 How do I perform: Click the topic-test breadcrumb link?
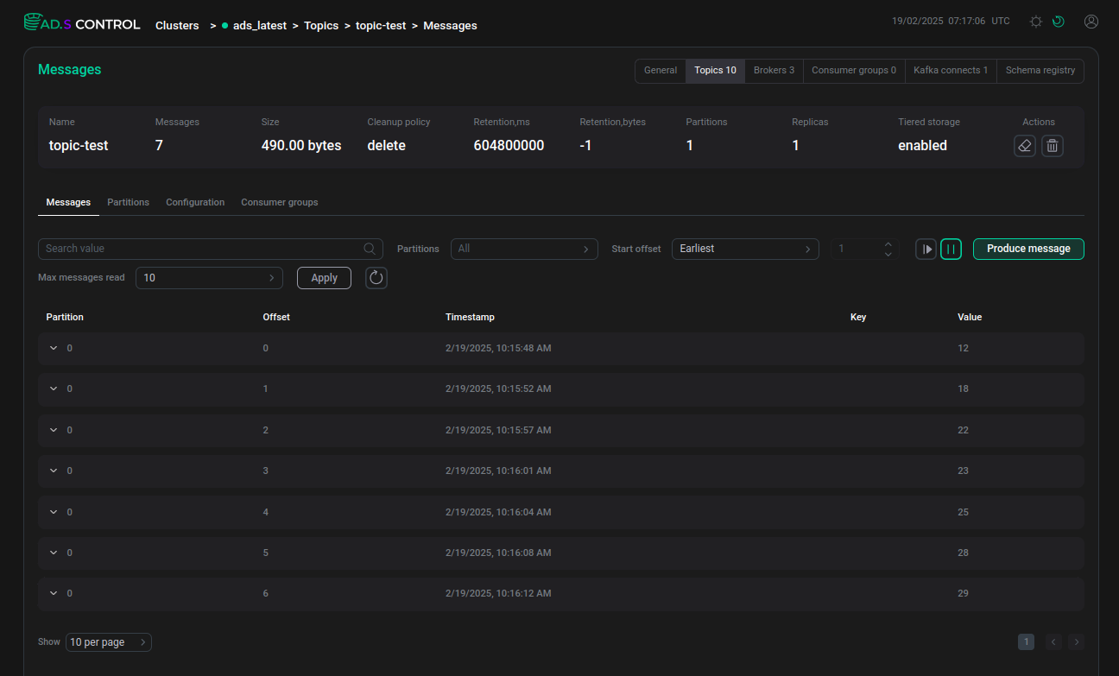click(381, 25)
